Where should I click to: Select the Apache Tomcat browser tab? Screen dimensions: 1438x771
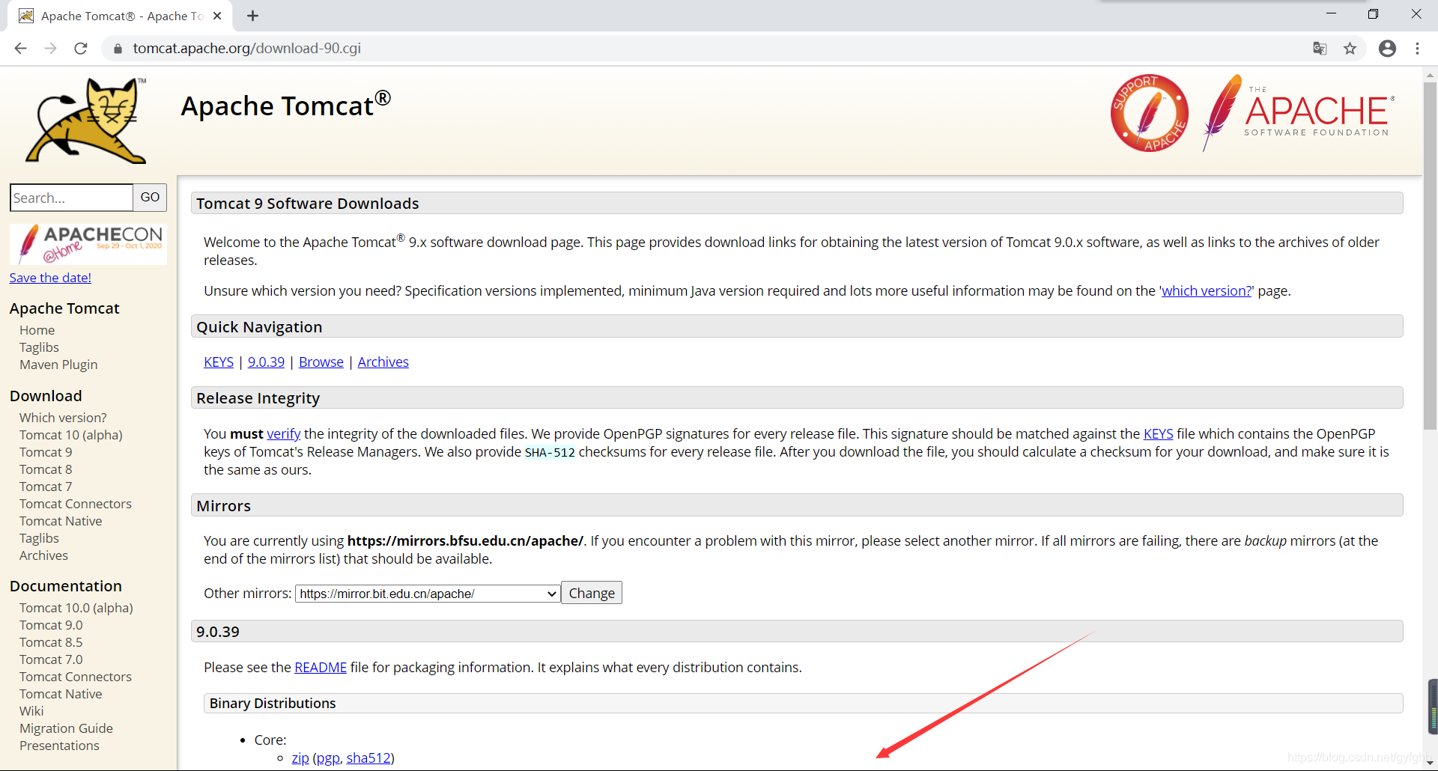tap(120, 16)
